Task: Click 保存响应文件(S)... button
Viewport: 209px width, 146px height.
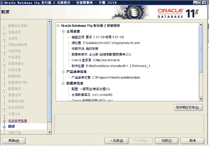Action: point(189,107)
